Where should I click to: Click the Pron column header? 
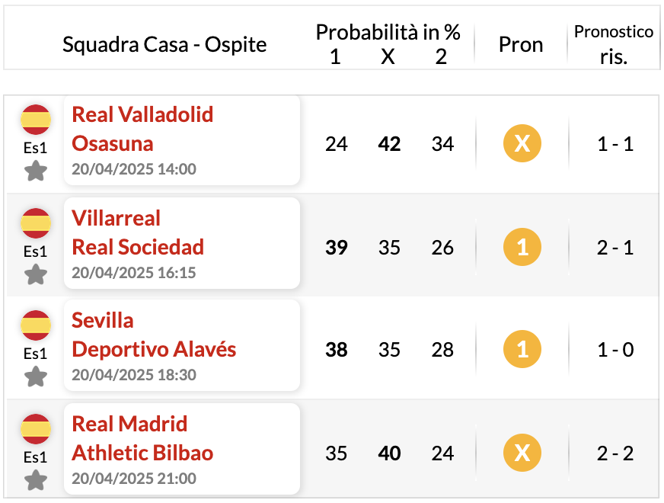[x=521, y=44]
